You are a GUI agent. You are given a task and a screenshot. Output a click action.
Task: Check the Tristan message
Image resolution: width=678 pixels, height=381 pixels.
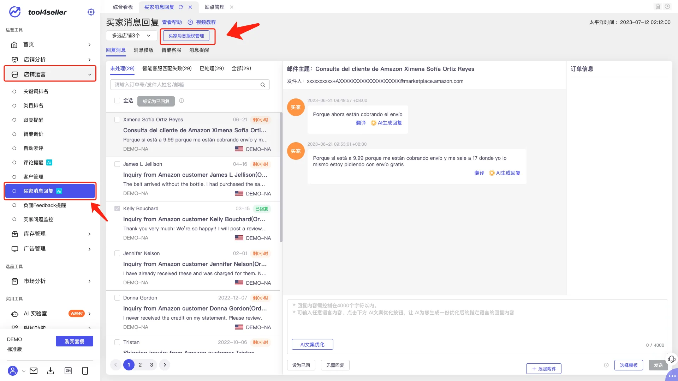117,342
